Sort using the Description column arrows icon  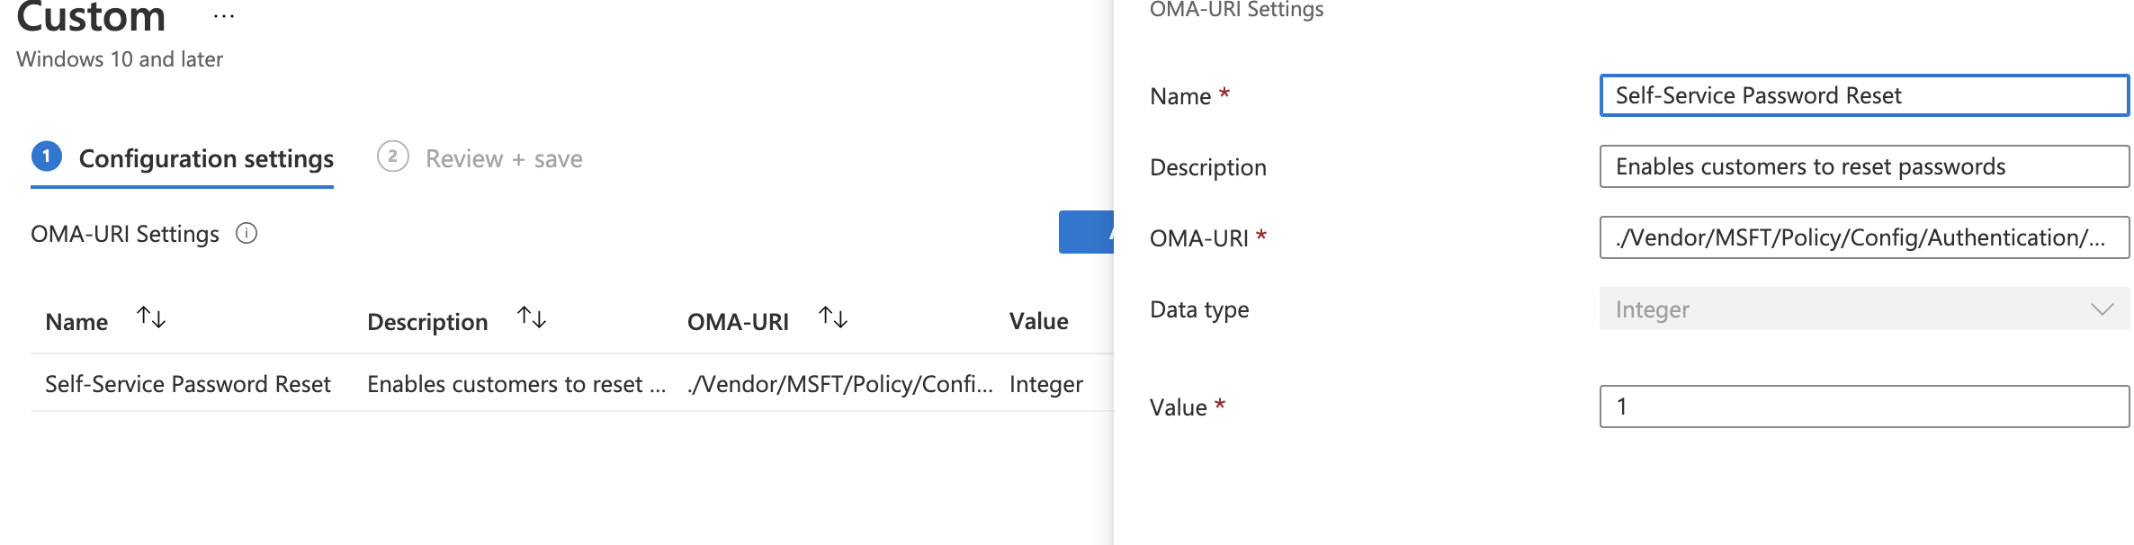(532, 317)
